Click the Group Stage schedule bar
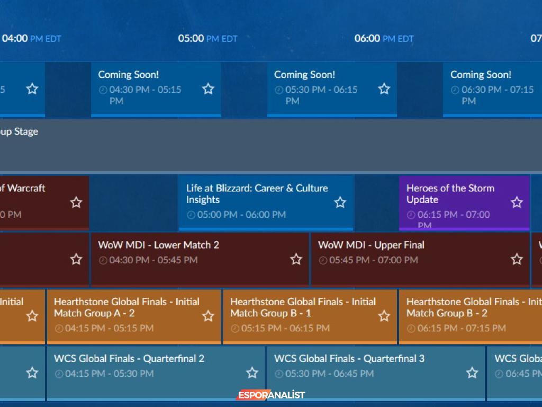The width and height of the screenshot is (542, 407). pyautogui.click(x=271, y=145)
